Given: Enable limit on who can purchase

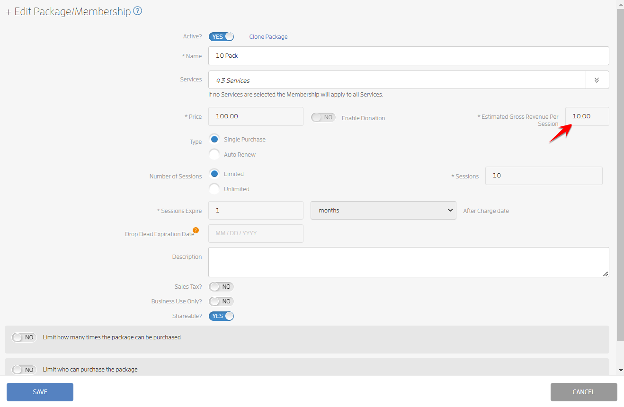Looking at the screenshot, I should [x=24, y=370].
